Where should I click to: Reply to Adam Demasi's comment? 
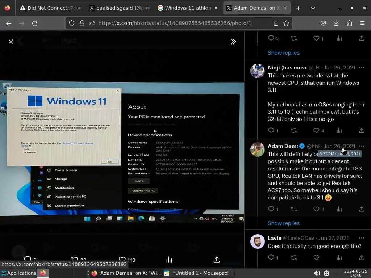pos(271,209)
